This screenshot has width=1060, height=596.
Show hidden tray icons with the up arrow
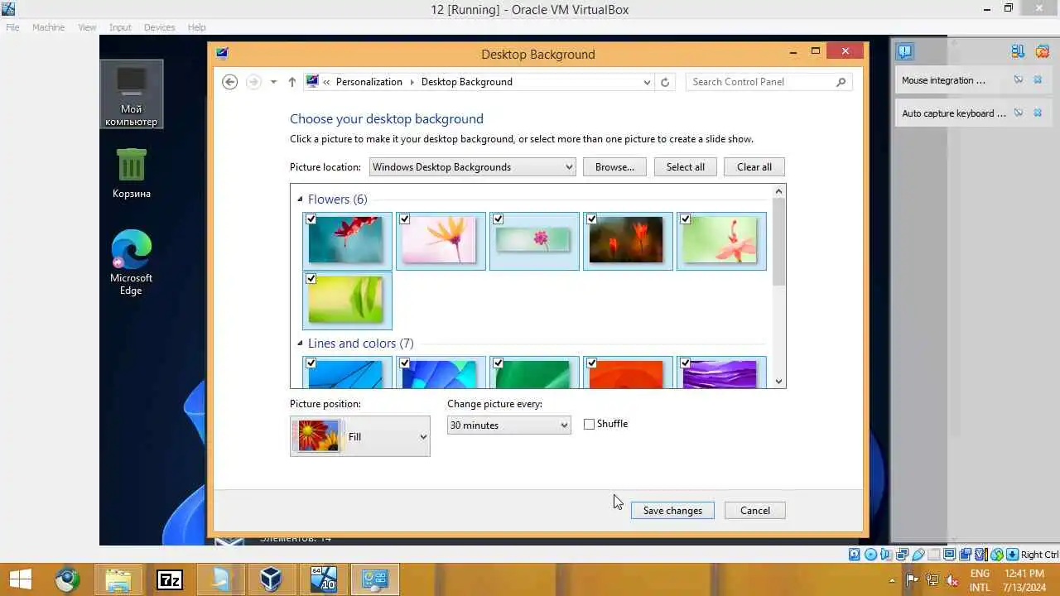click(x=892, y=579)
